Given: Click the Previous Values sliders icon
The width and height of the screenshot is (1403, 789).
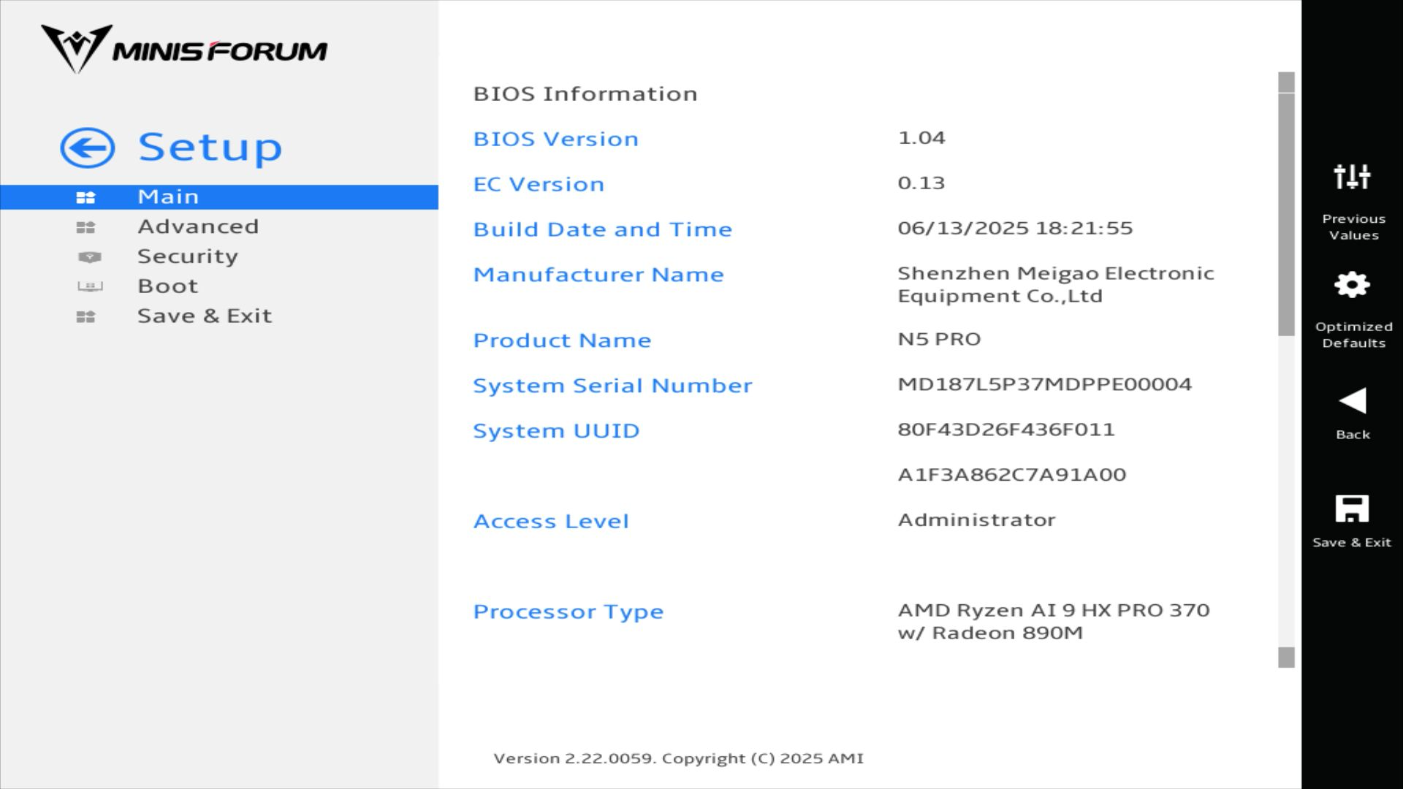Looking at the screenshot, I should coord(1352,177).
